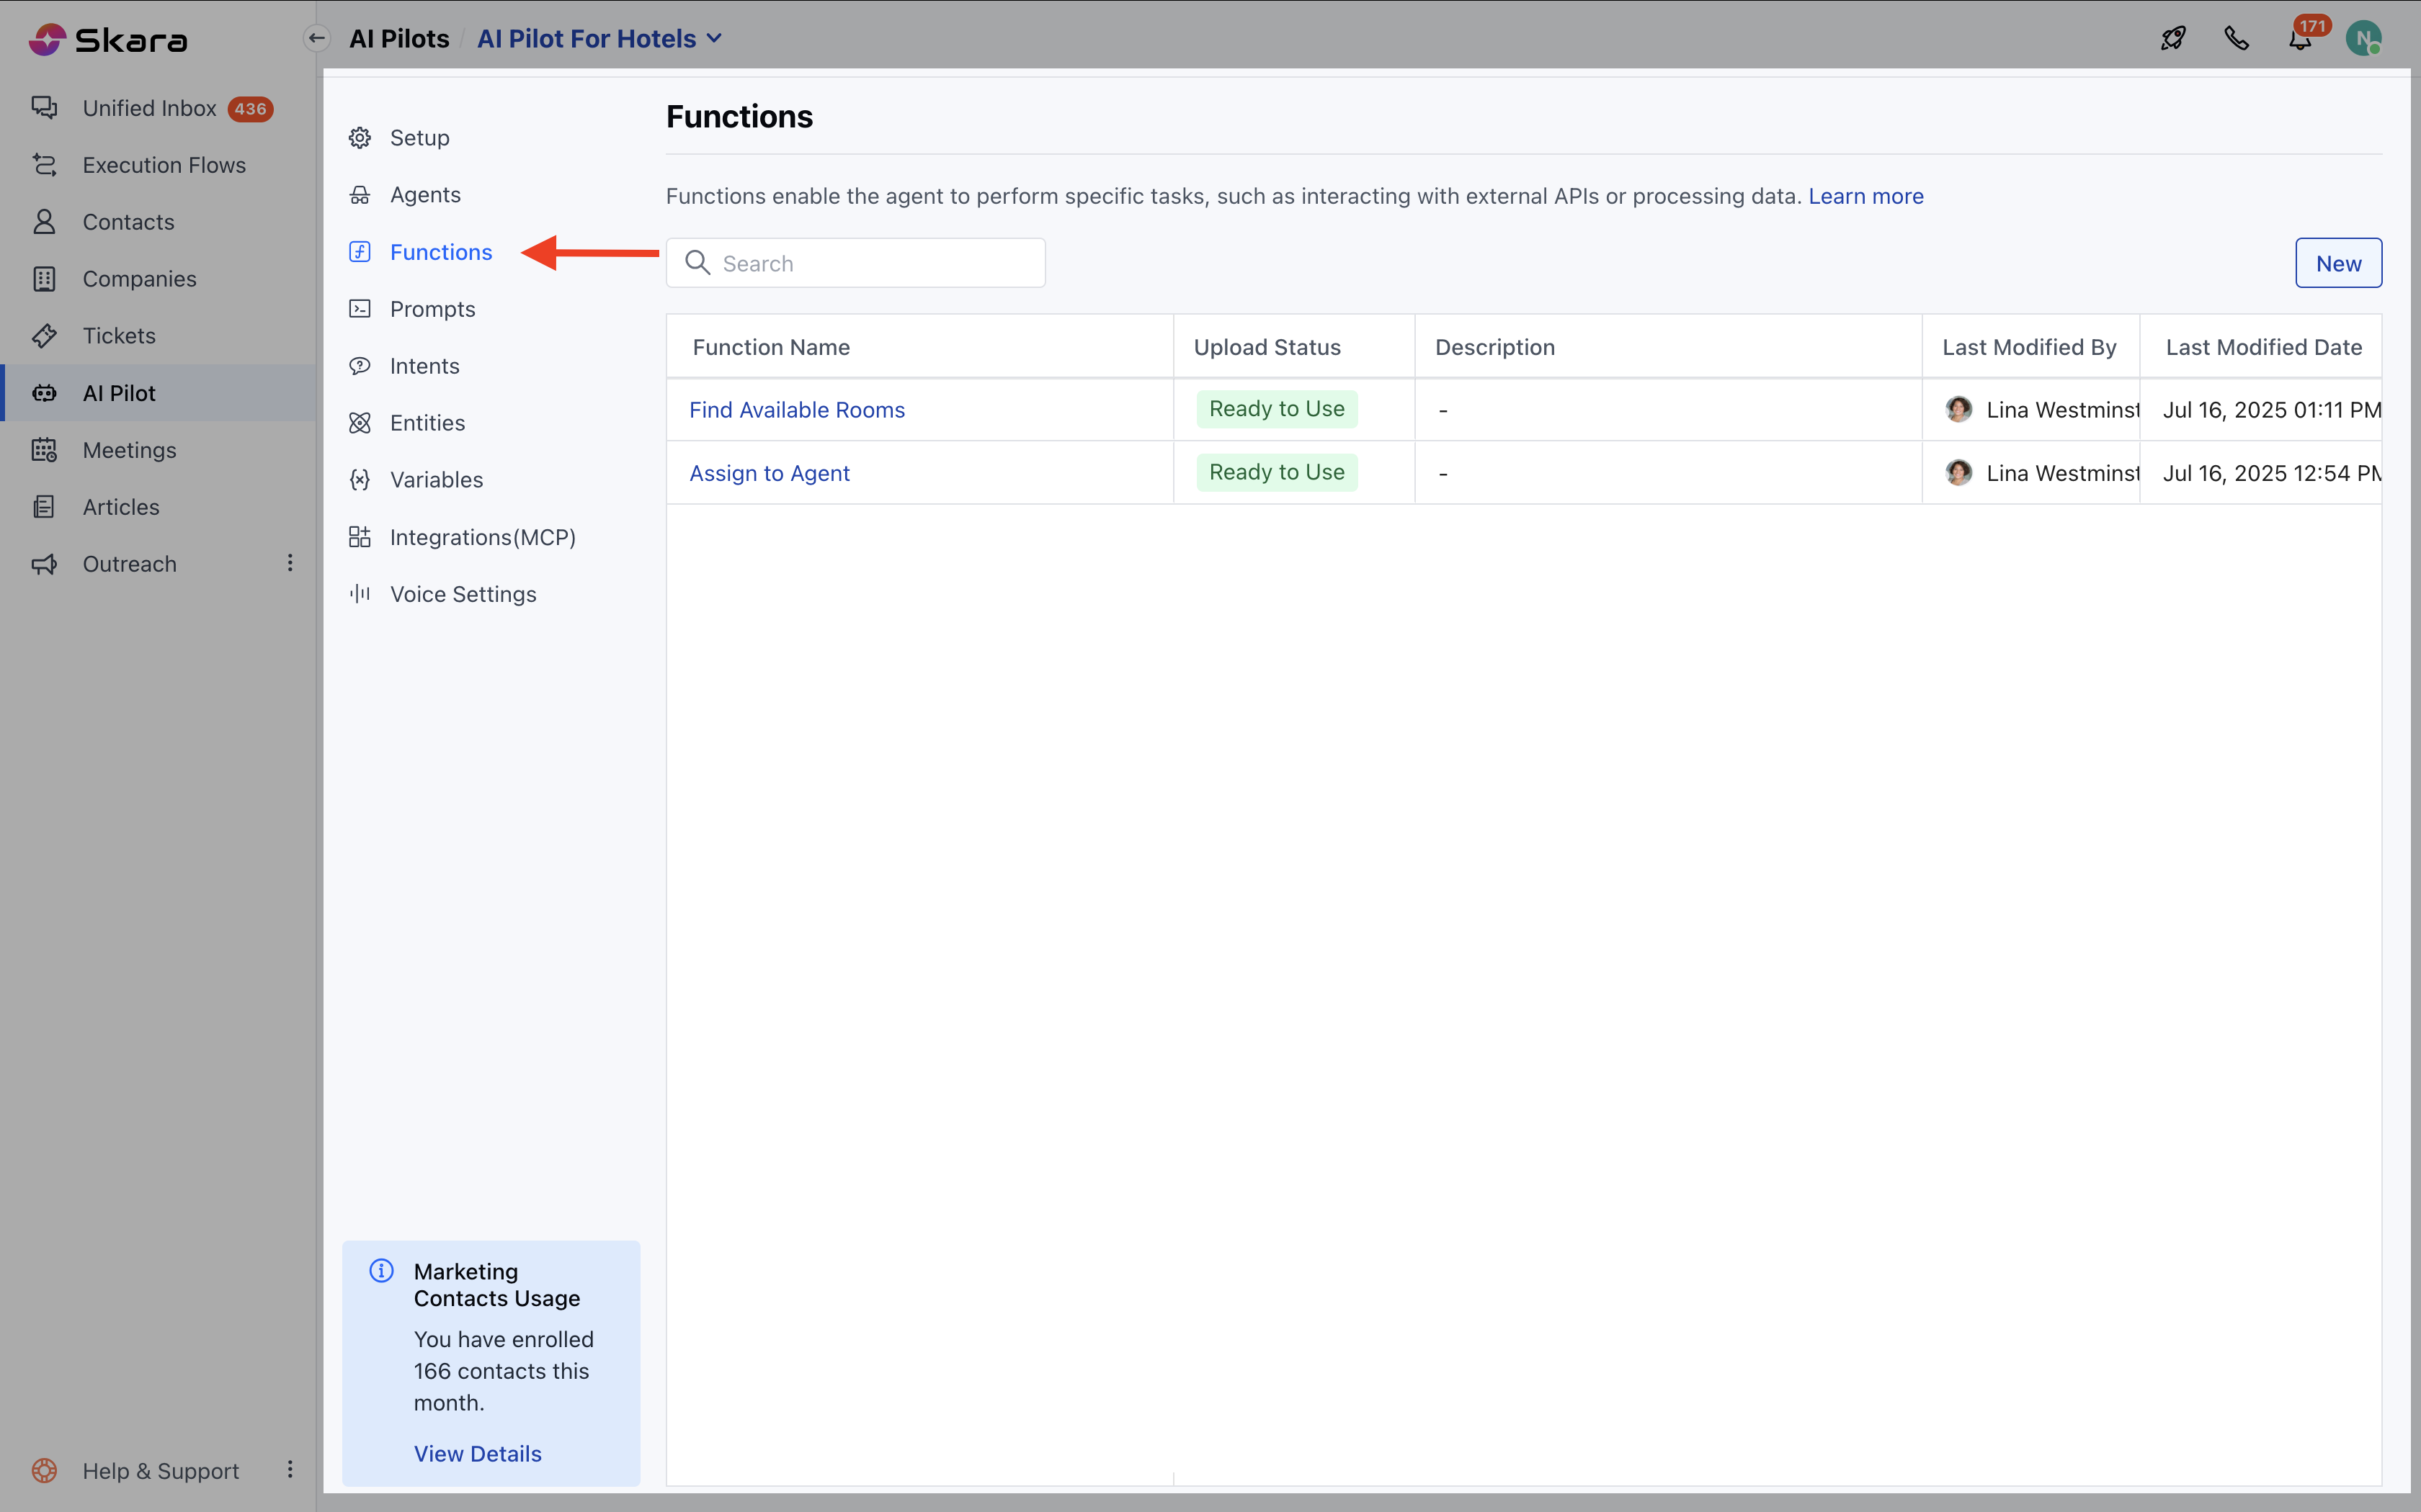The width and height of the screenshot is (2421, 1512).
Task: Click the Upload Status column header
Action: (1267, 347)
